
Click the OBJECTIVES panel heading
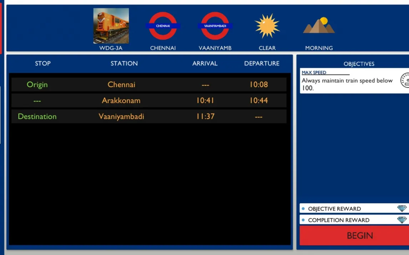click(359, 64)
